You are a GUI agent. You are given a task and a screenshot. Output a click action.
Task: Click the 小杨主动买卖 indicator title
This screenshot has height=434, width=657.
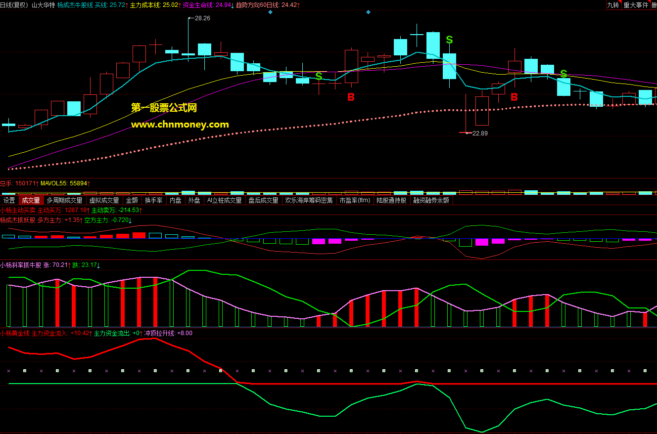point(18,210)
